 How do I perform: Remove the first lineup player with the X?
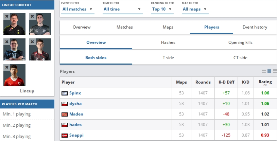tap(7, 16)
